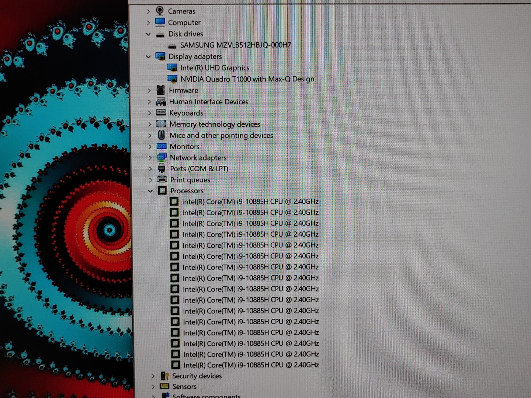Click the Security devices key icon

click(164, 376)
